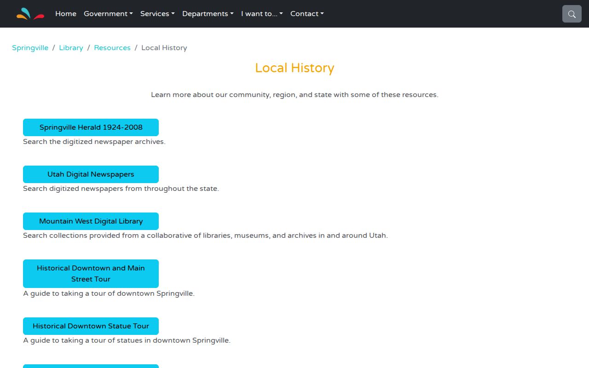The width and height of the screenshot is (589, 368).
Task: Open Historical Downtown Statue Tour
Action: tap(91, 326)
